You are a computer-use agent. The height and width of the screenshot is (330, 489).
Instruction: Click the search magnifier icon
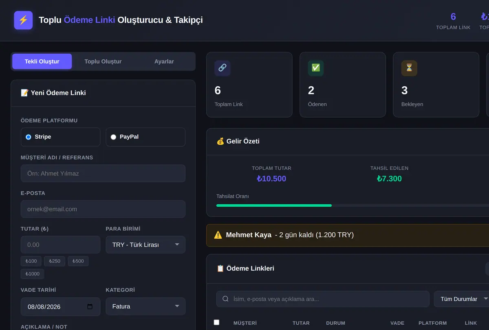click(225, 299)
